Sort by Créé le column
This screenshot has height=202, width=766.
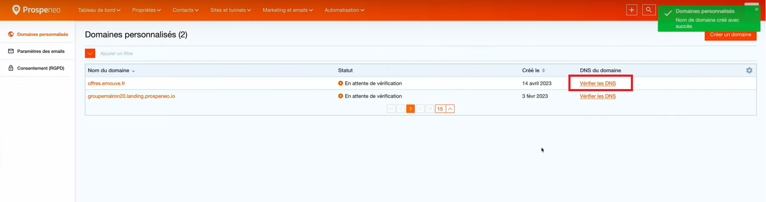point(533,70)
